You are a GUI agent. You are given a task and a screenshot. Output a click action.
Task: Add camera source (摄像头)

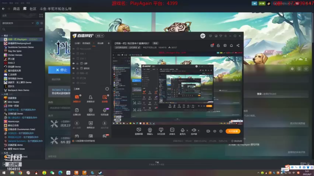(150, 131)
